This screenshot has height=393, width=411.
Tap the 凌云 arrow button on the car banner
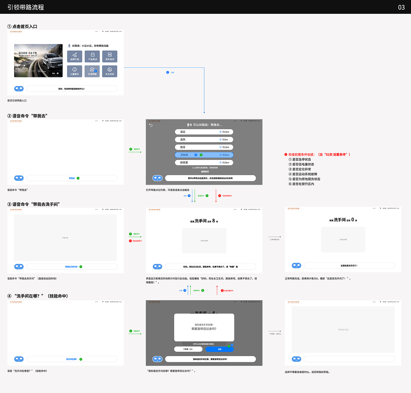click(x=56, y=74)
